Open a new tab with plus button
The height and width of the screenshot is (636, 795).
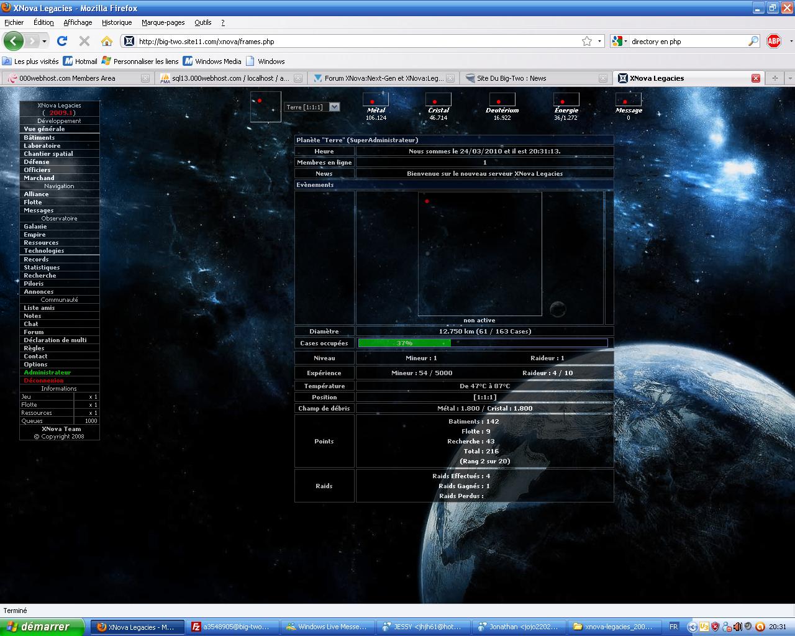(x=775, y=78)
